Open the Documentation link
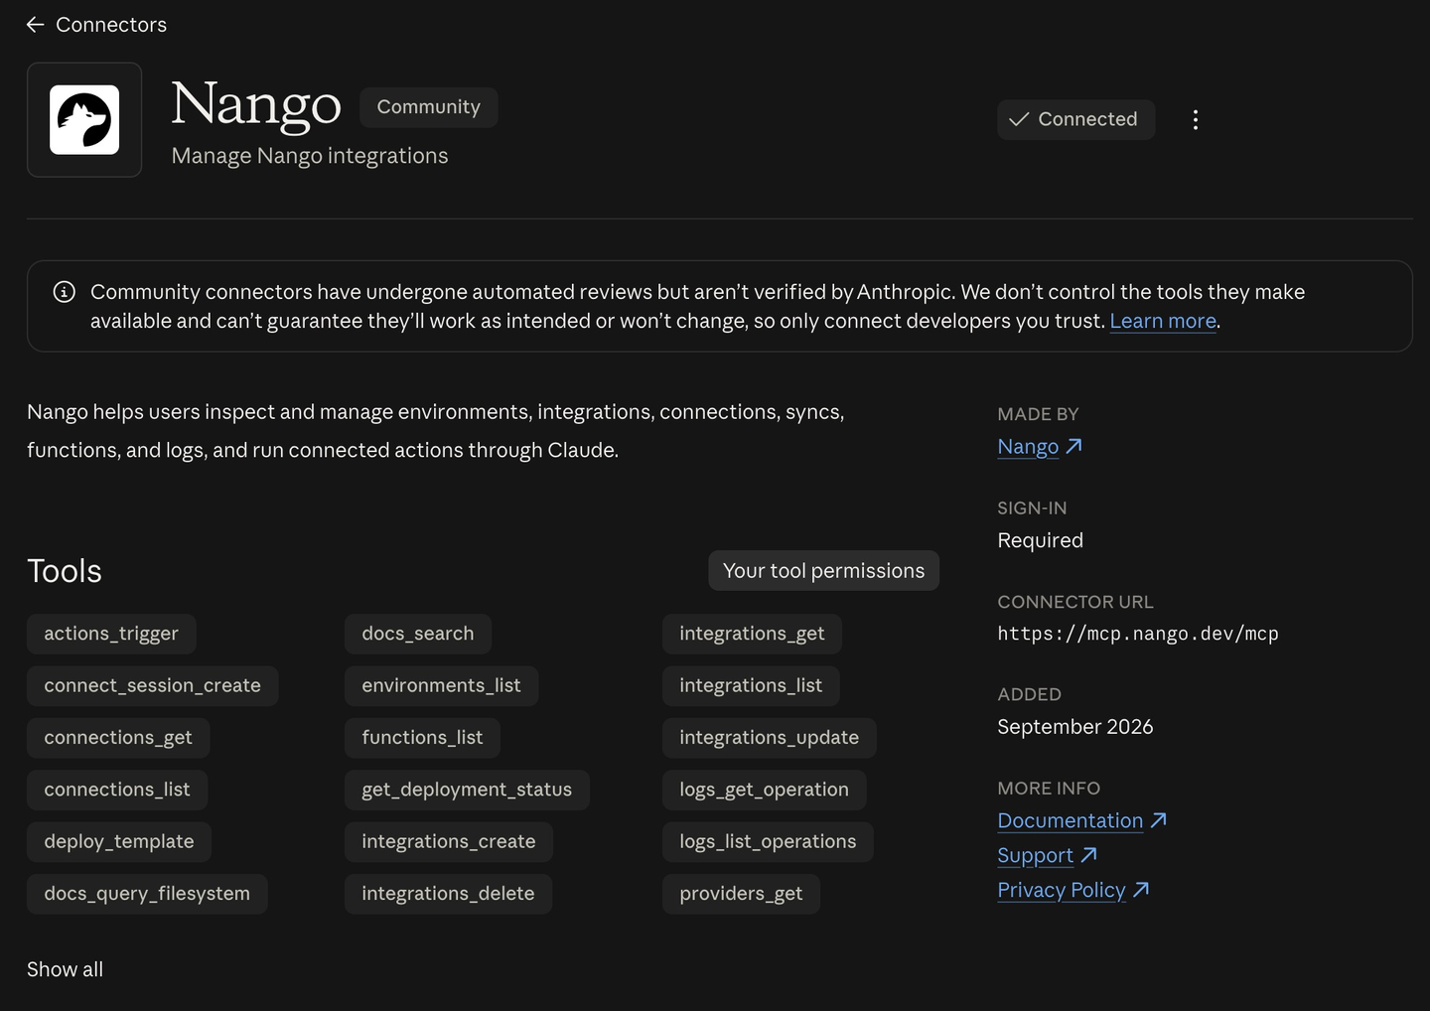 pos(1081,821)
